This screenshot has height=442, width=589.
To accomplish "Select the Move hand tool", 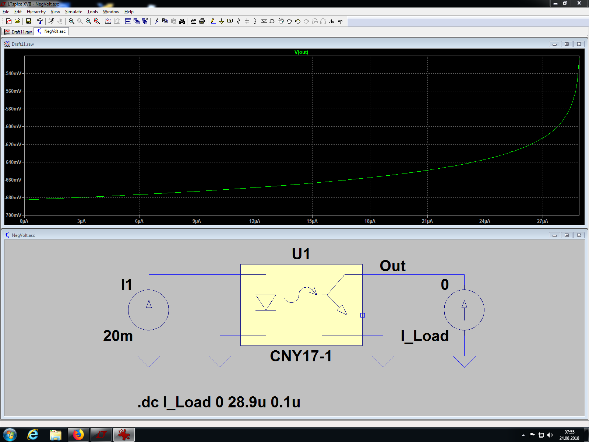I will click(x=281, y=21).
